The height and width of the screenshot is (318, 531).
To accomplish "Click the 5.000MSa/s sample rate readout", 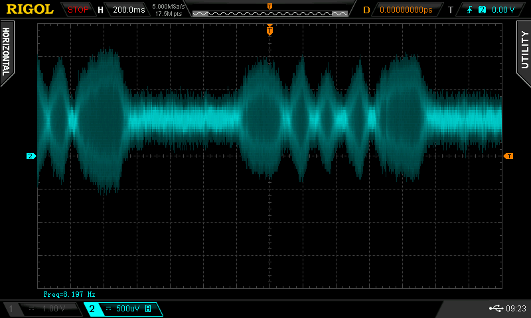I will (x=169, y=6).
